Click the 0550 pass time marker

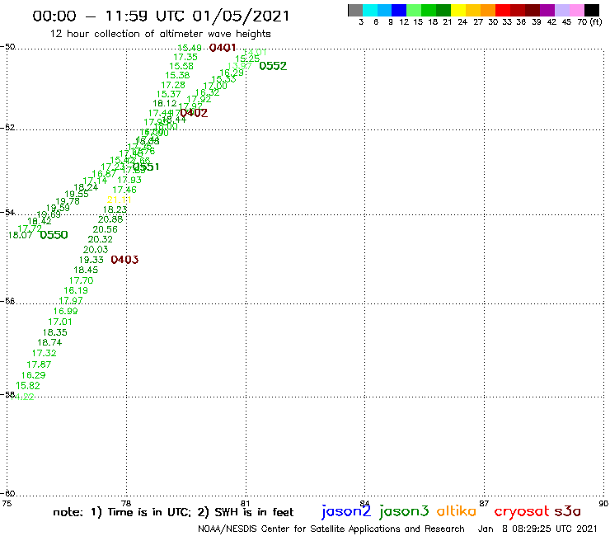(x=54, y=235)
